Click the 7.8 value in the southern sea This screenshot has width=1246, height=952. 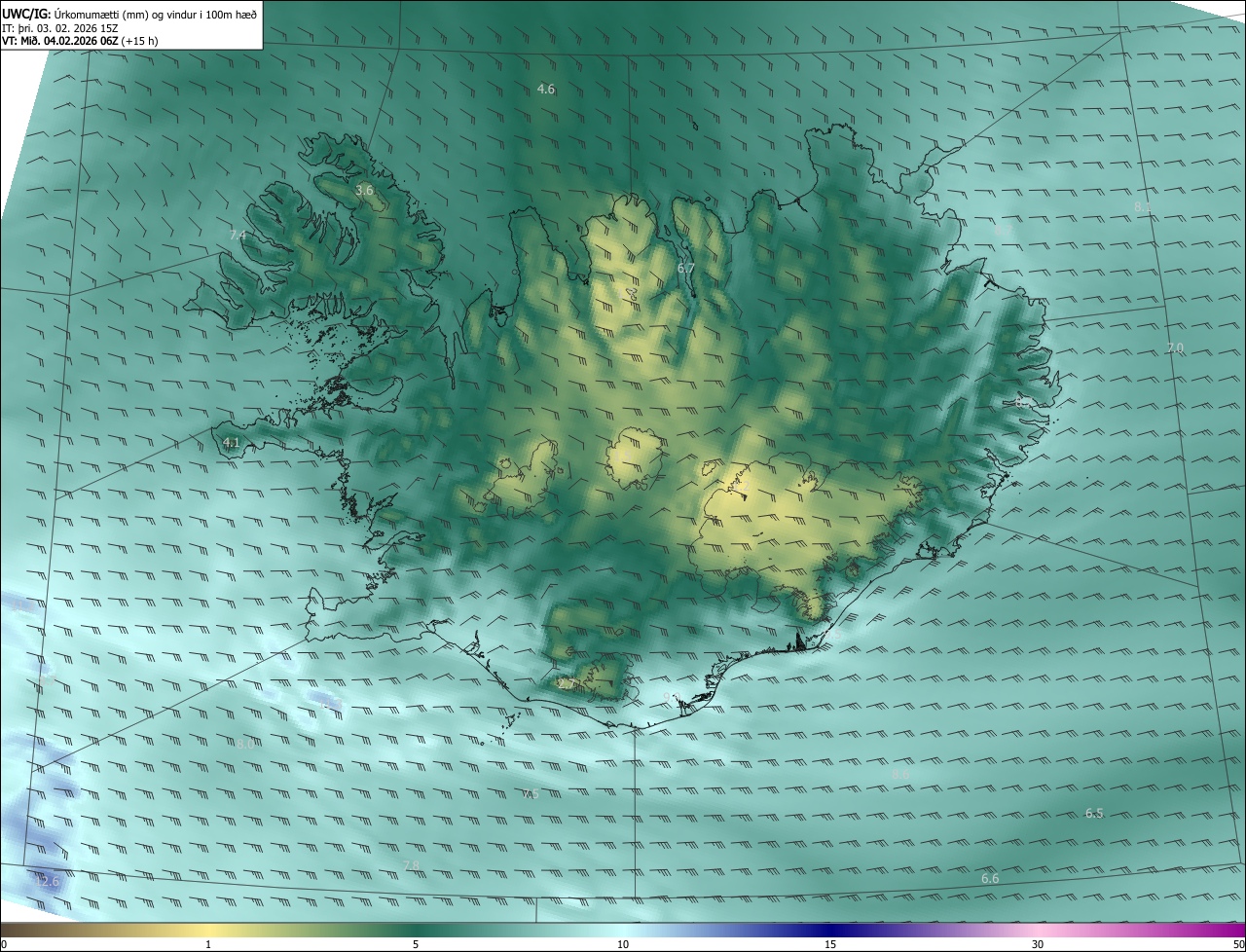tap(411, 865)
